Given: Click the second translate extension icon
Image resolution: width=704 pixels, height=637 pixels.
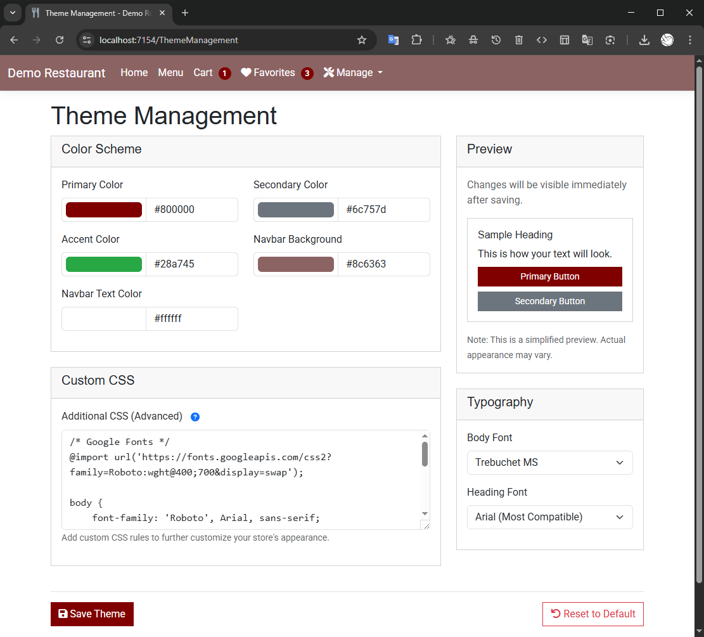Looking at the screenshot, I should coord(587,40).
